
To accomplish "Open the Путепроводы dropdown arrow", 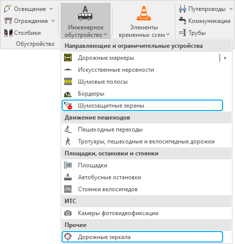I will [x=231, y=9].
